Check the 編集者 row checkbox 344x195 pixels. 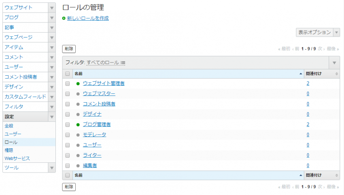click(68, 166)
